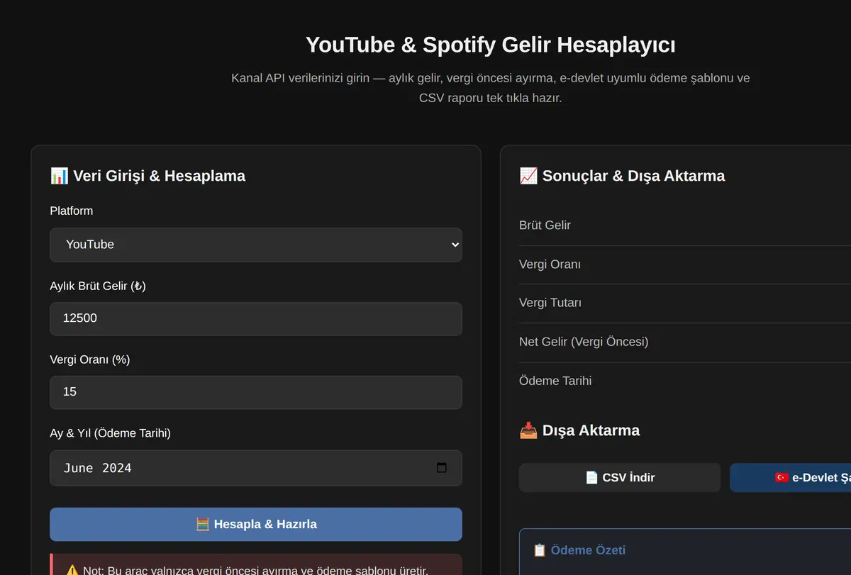Click the page title YouTube & Spotify Gelir Hesaplayıcı
The image size is (851, 575).
[x=491, y=45]
